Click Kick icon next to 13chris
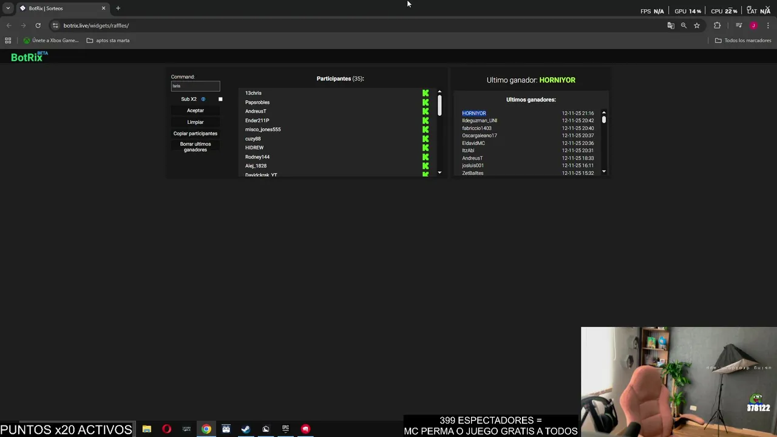The width and height of the screenshot is (777, 437). tap(426, 93)
